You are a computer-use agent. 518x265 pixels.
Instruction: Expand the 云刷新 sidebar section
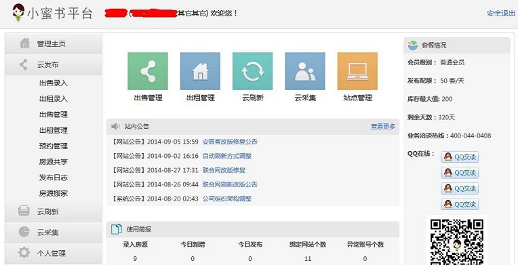[54, 211]
